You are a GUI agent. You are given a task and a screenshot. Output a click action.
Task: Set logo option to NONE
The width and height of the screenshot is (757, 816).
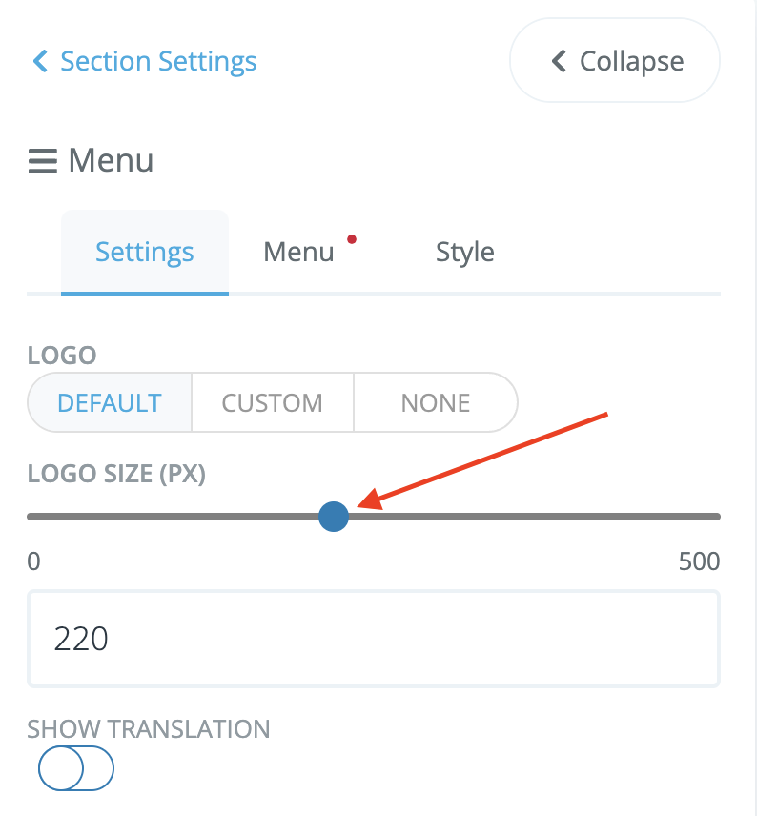[435, 402]
